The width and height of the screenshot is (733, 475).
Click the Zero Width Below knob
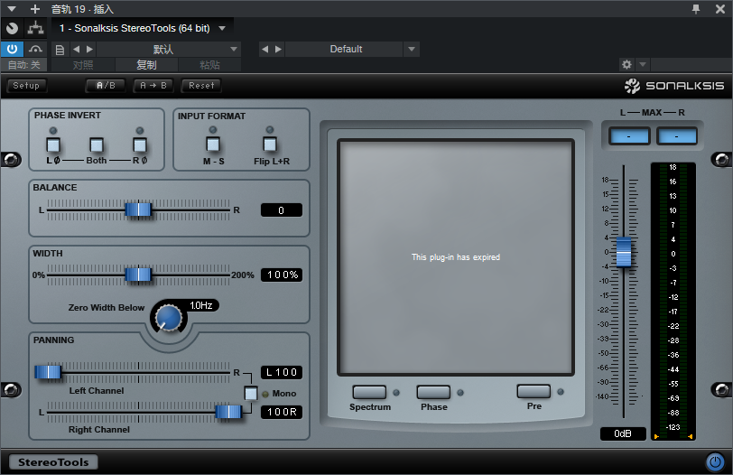point(168,318)
